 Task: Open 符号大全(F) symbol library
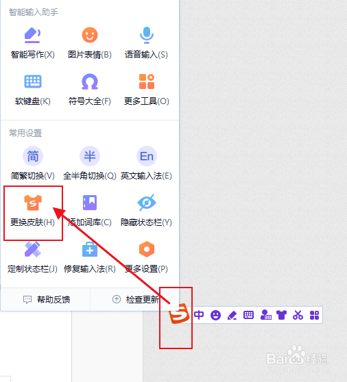pos(90,90)
